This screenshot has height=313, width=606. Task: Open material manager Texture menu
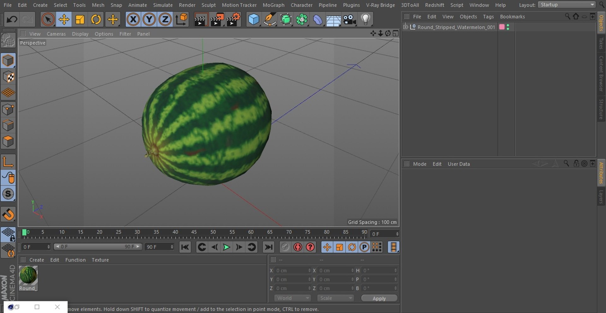point(100,260)
